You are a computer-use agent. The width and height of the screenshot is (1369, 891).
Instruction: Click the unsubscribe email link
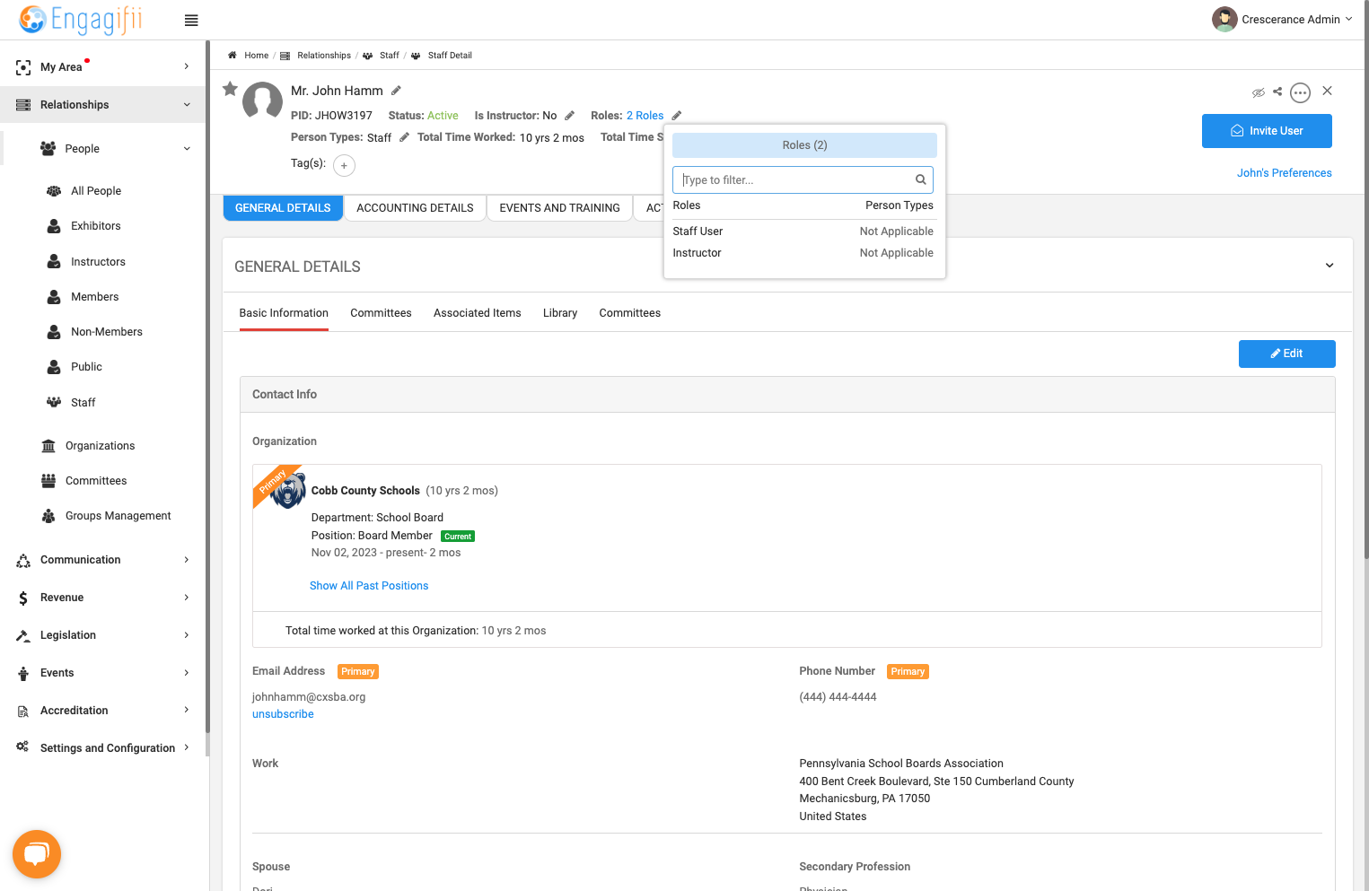(283, 714)
